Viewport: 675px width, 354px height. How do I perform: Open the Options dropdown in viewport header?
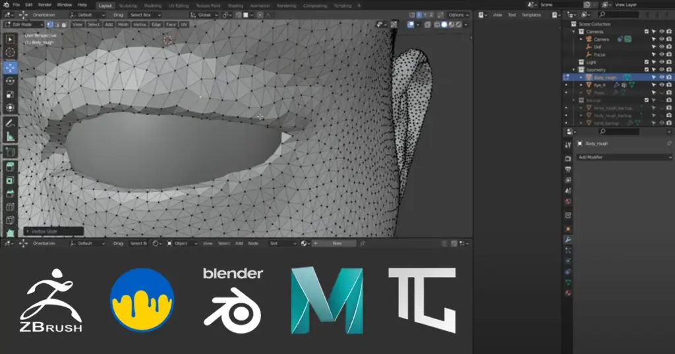[x=459, y=14]
